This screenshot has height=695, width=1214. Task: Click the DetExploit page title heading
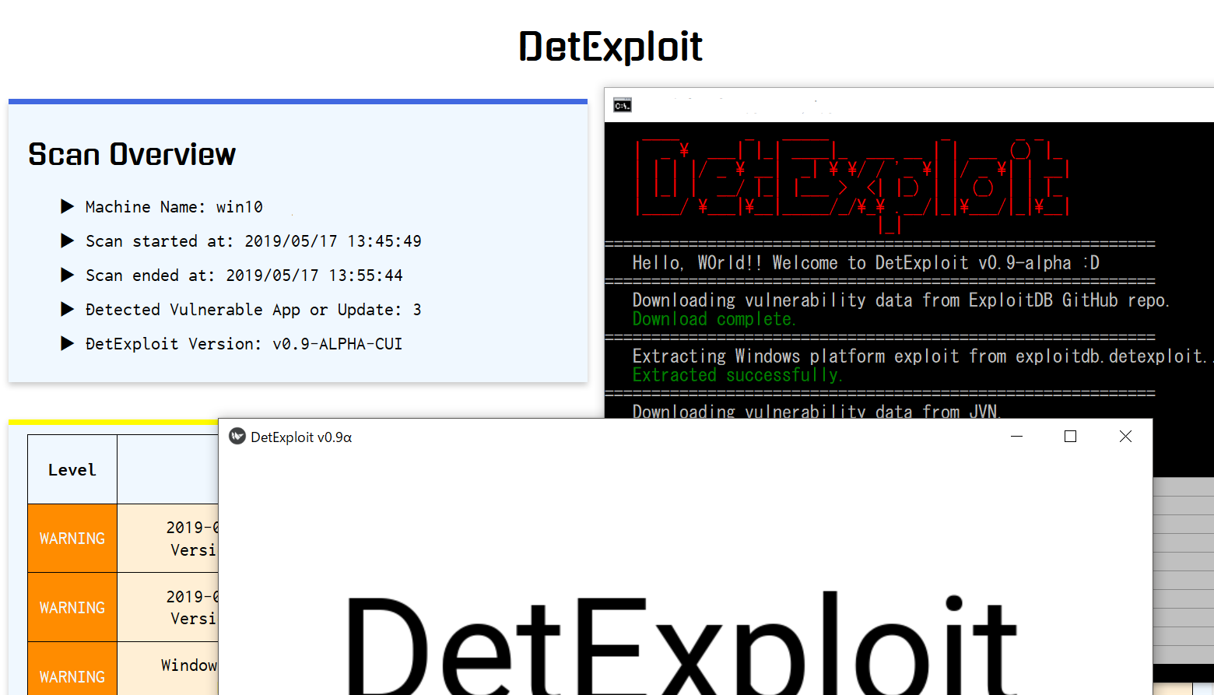610,47
